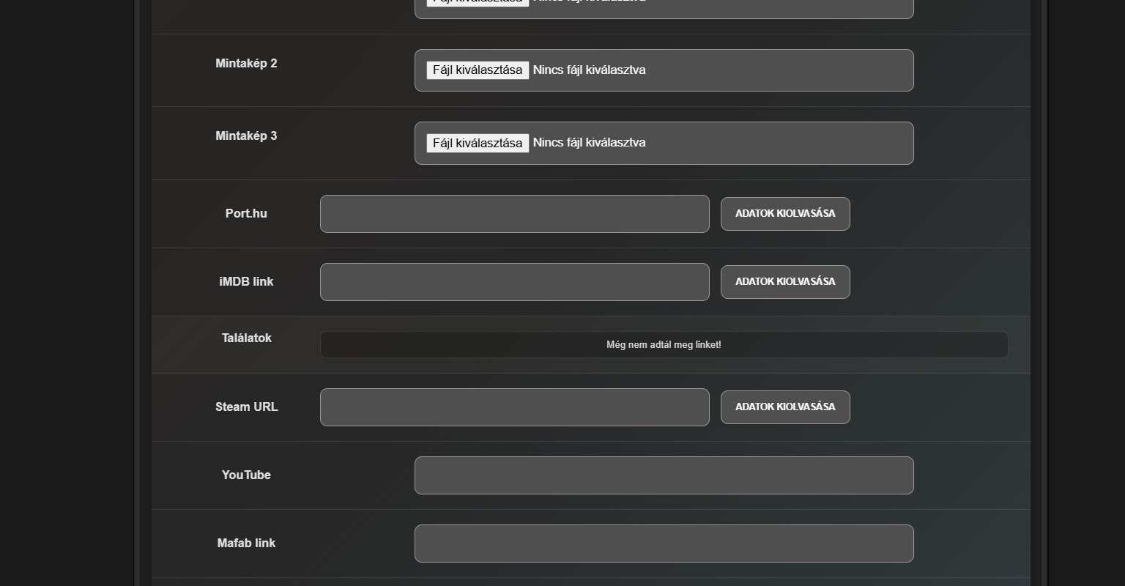
Task: Click the 'Nincs fájl kiválasztva' text for Mintakép 2
Action: coord(589,70)
